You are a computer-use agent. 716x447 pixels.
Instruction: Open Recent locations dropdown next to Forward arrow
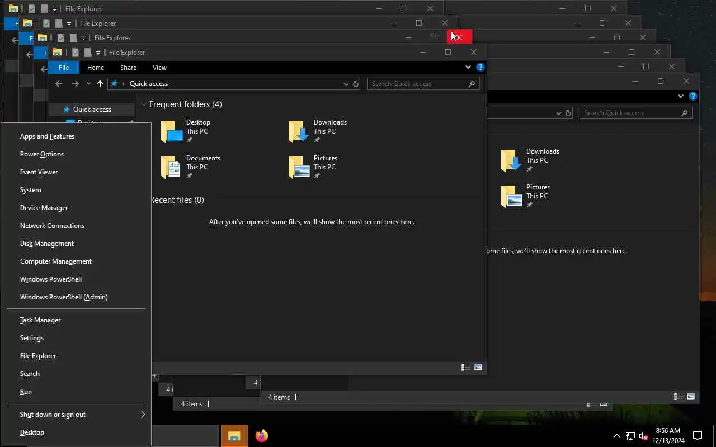pyautogui.click(x=88, y=84)
